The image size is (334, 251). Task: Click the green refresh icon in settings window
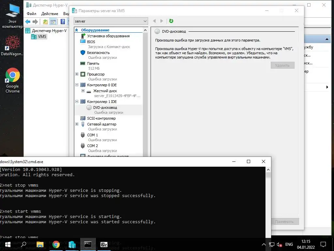point(171,21)
